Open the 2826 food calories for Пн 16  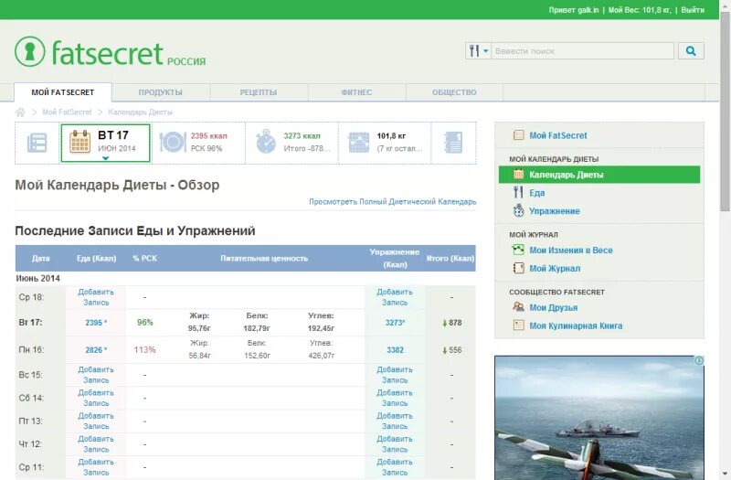click(96, 350)
